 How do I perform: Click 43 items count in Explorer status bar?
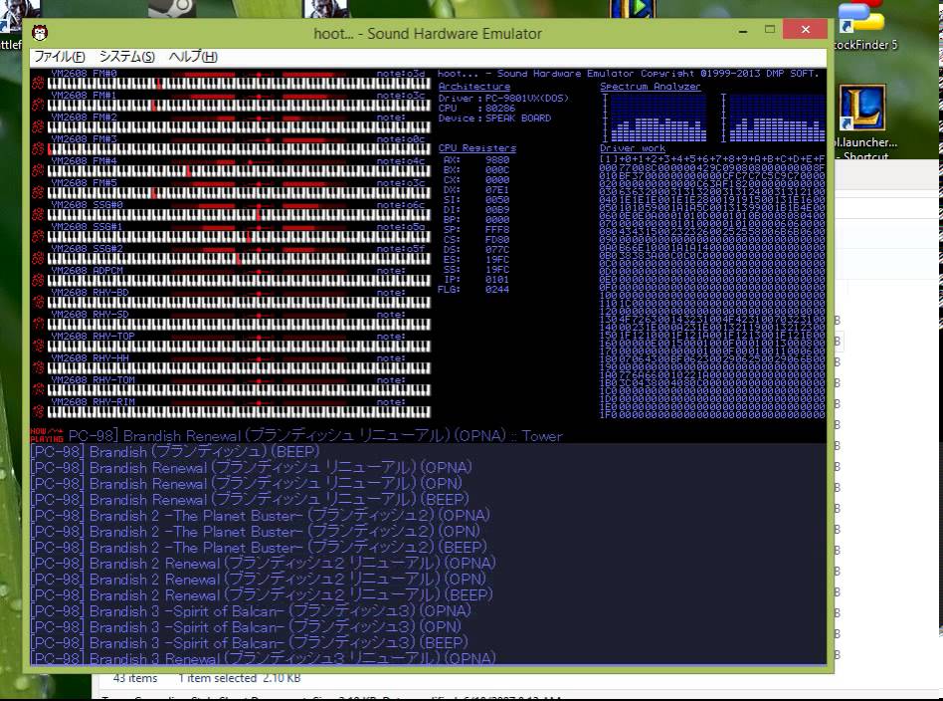(x=135, y=678)
